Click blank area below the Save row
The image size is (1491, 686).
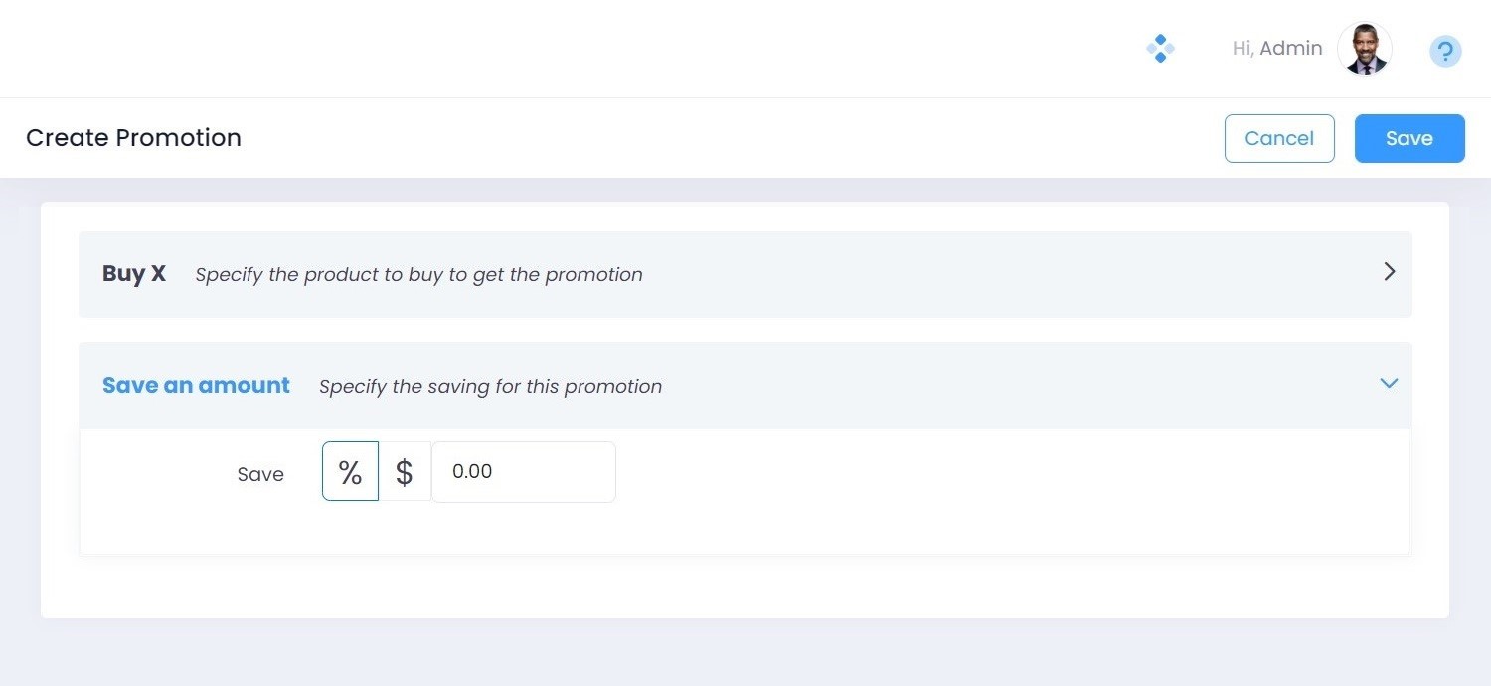coord(745,529)
